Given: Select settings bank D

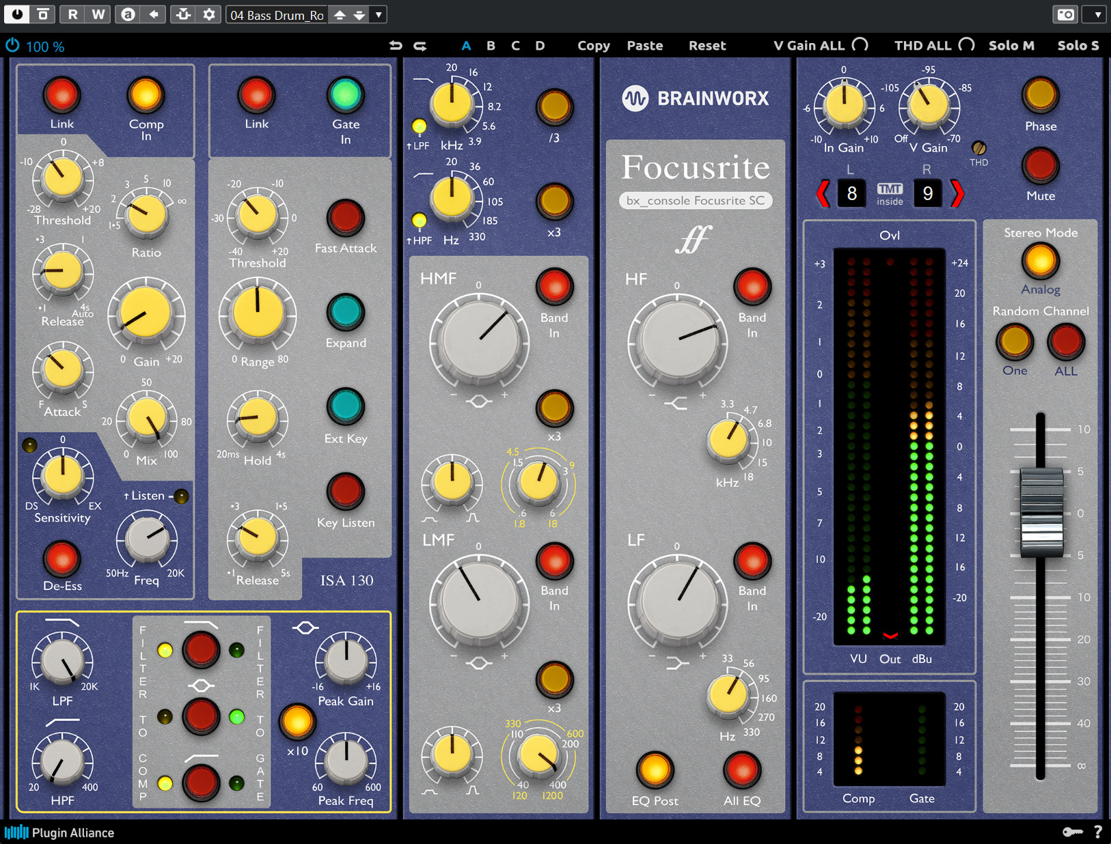Looking at the screenshot, I should click(540, 46).
